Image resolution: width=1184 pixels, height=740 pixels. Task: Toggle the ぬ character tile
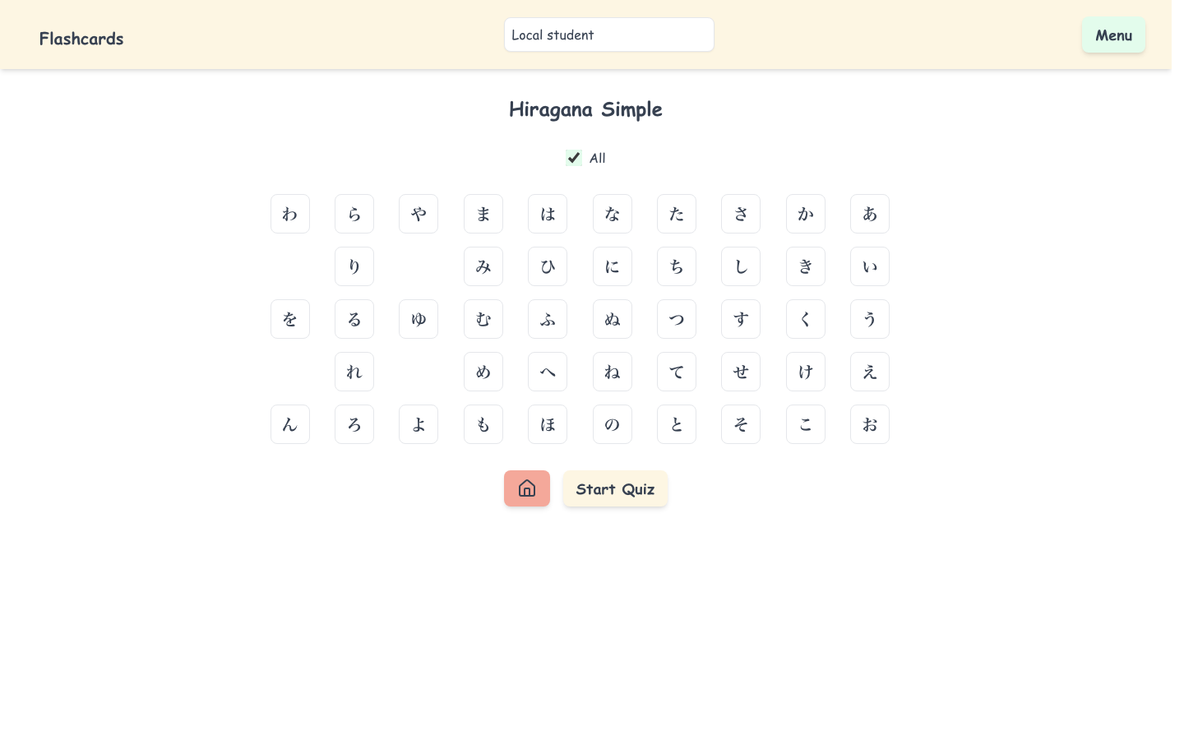[613, 319]
